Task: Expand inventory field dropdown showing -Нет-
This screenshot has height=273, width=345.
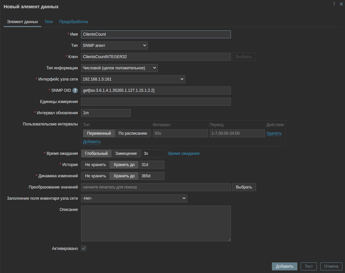Action: click(134, 198)
